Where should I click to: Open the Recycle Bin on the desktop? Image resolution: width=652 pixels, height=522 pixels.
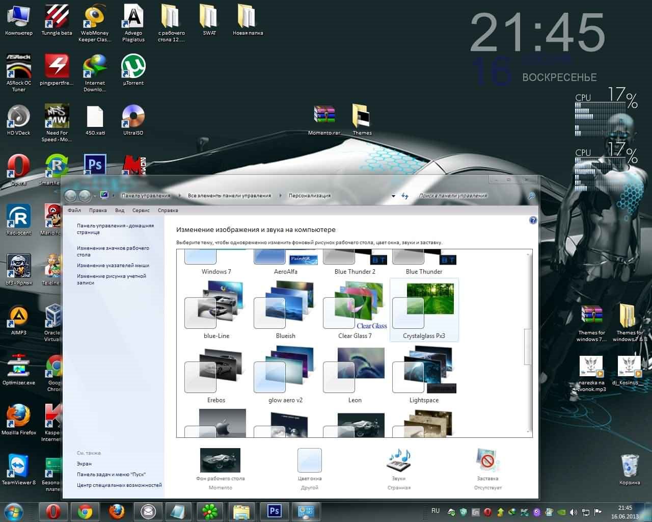click(x=630, y=465)
